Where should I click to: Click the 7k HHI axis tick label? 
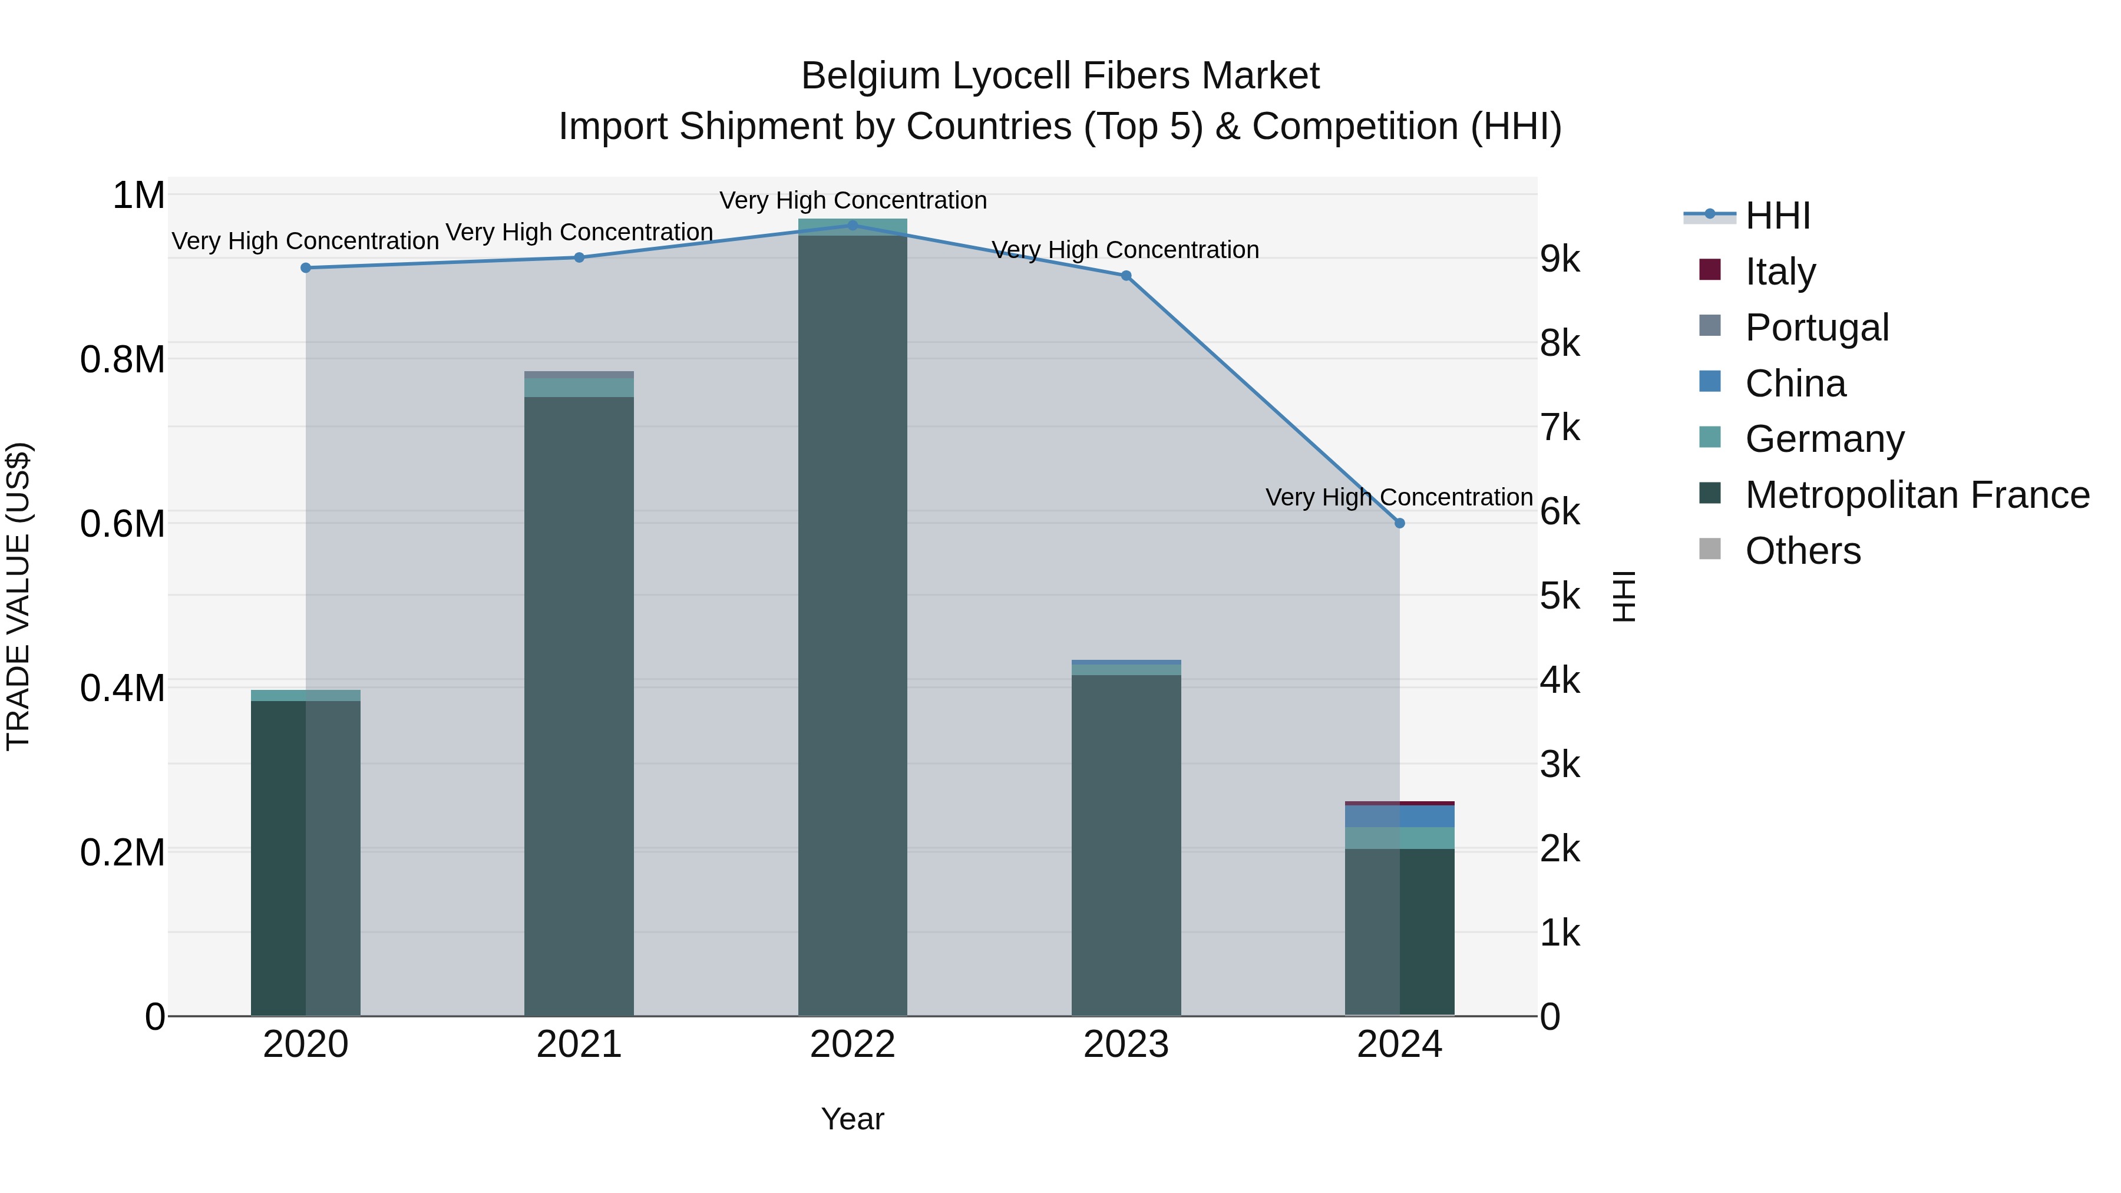coord(1560,427)
